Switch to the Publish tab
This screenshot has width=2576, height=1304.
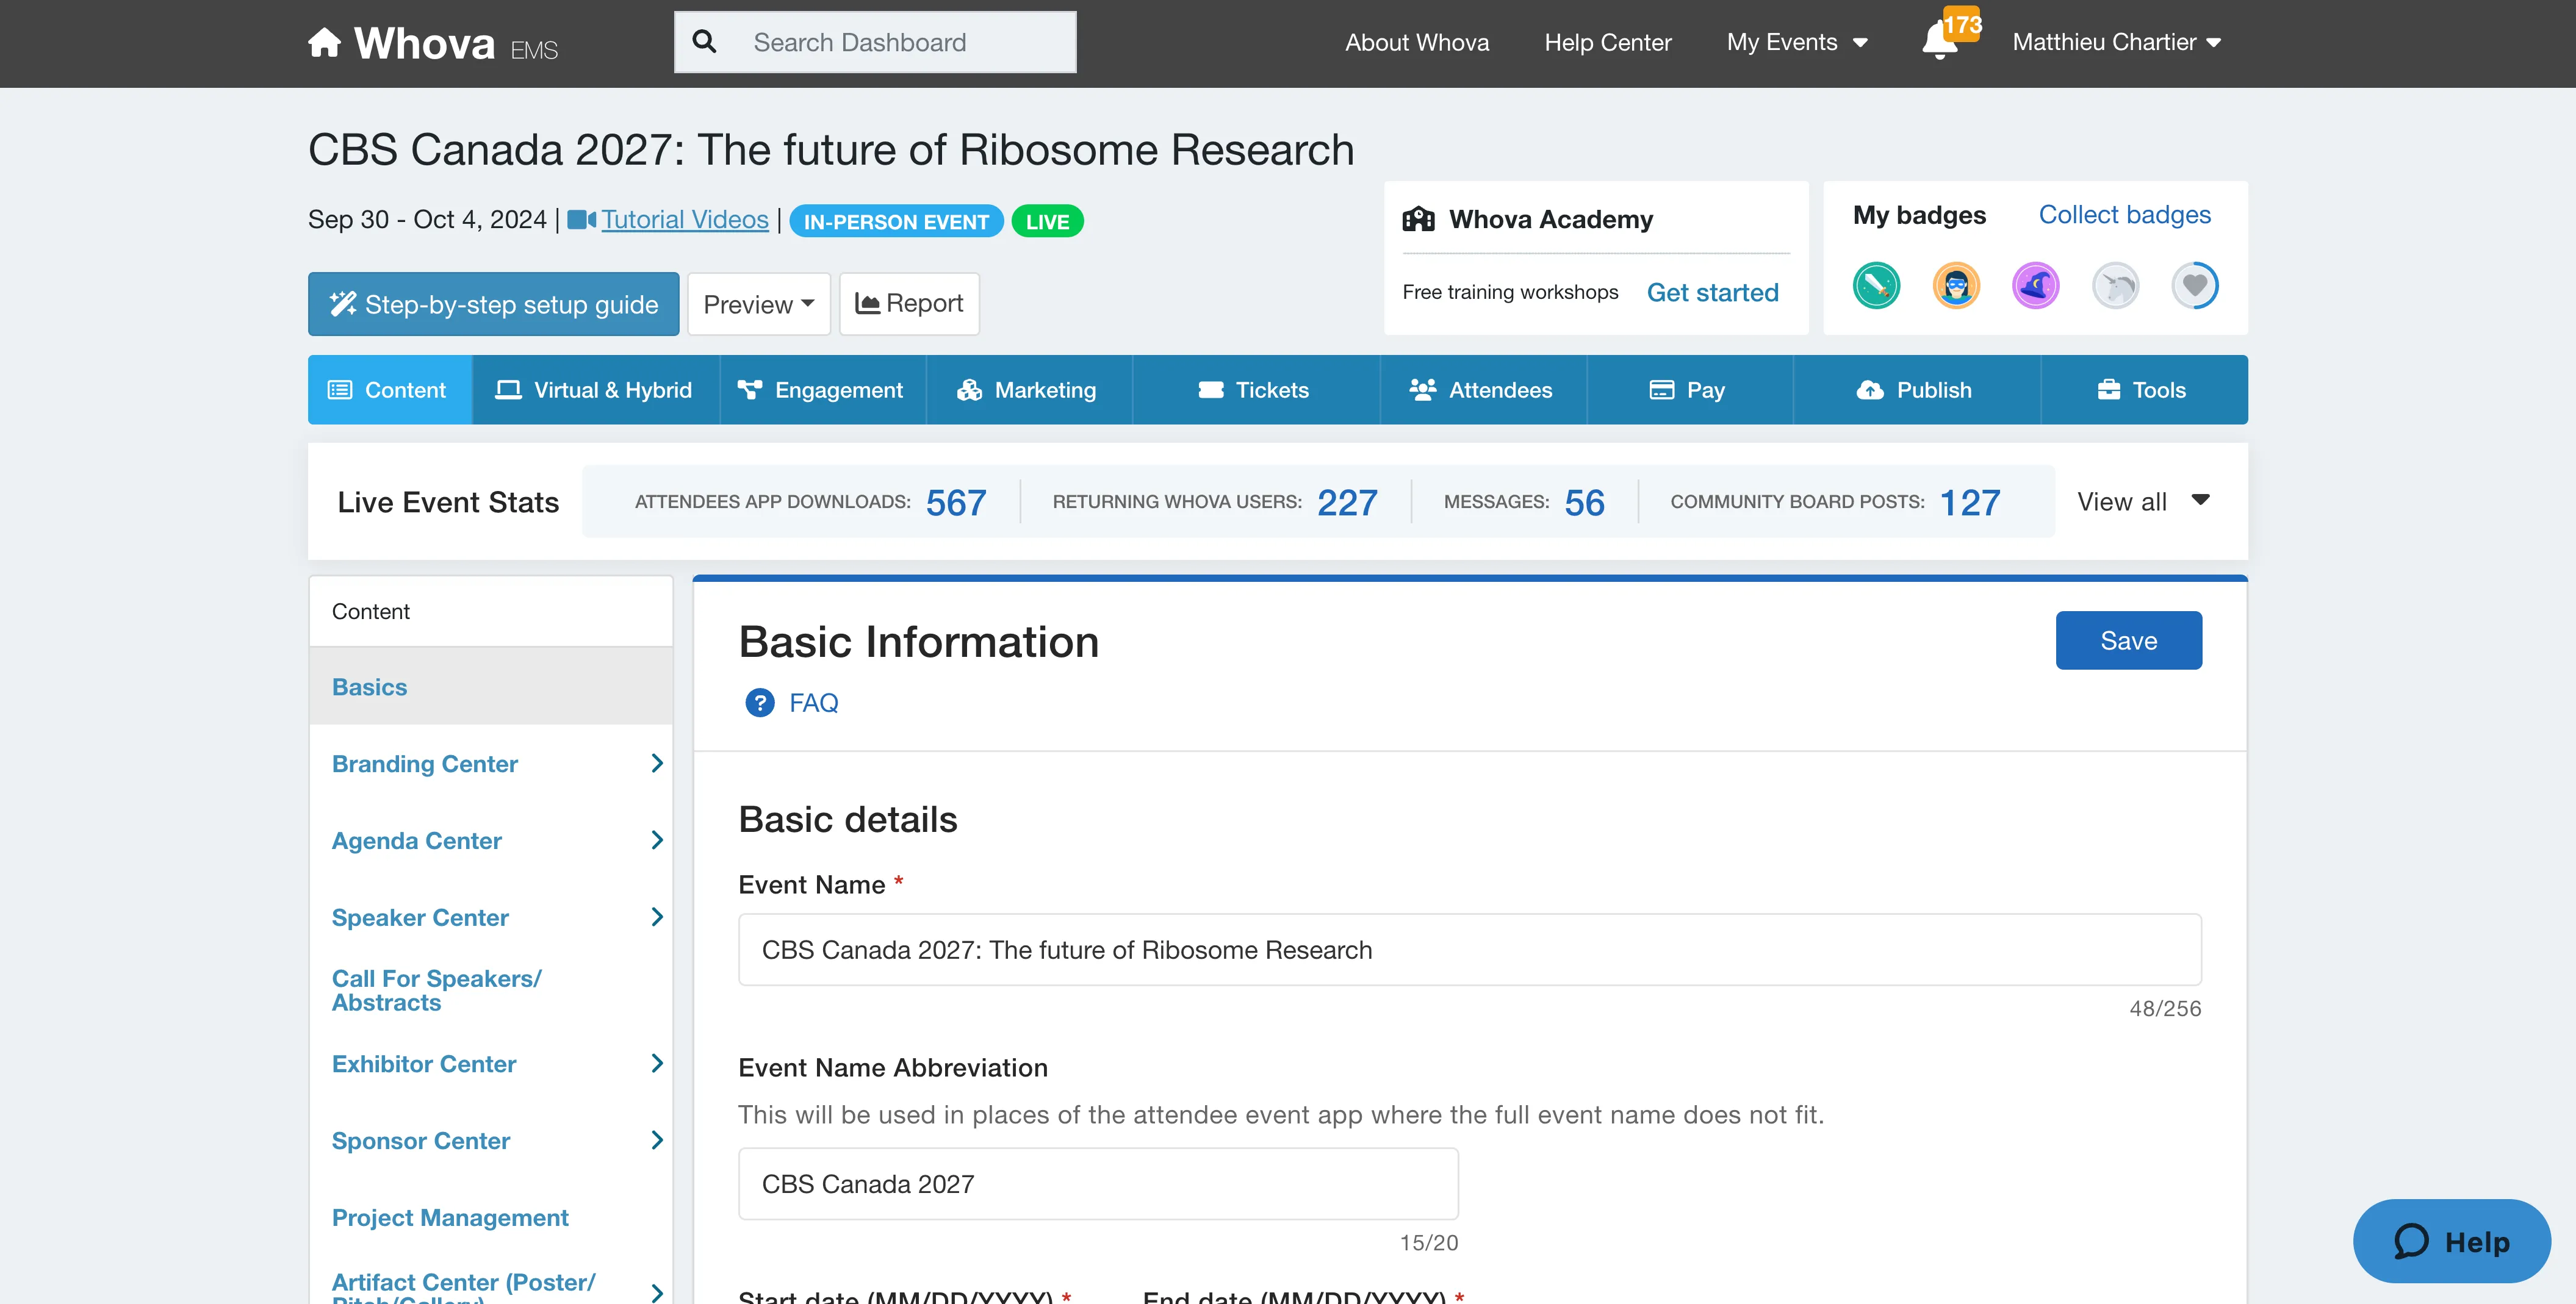point(1916,390)
